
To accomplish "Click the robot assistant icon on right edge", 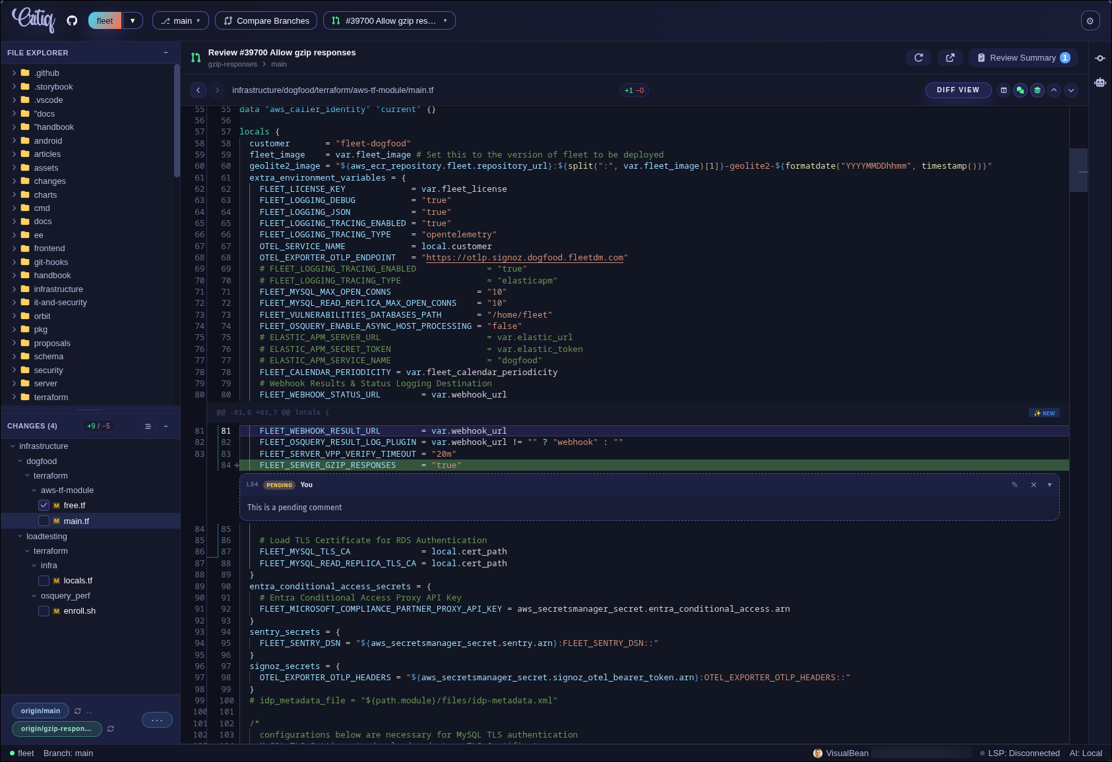I will (x=1099, y=82).
